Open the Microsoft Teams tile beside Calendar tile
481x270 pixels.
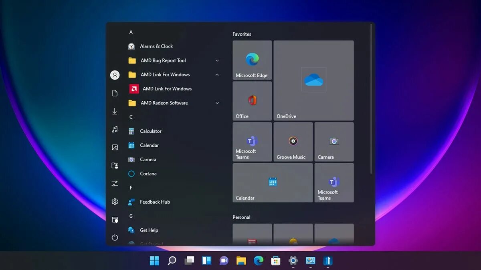tap(334, 182)
